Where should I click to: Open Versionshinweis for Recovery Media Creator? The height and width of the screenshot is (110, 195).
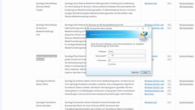[186, 3]
